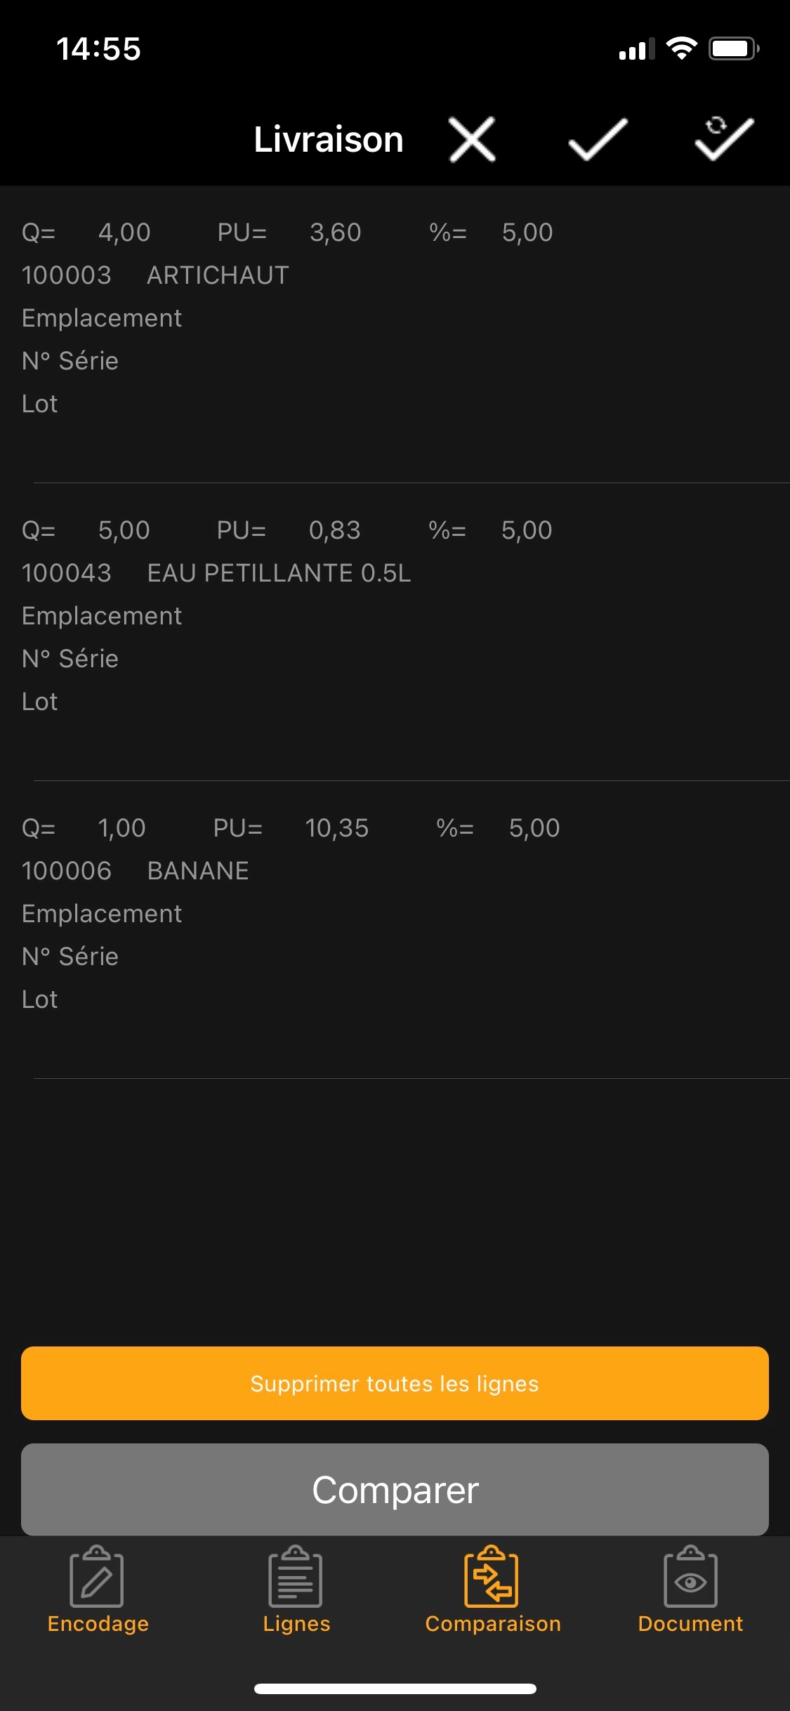Switch to the Encodage tab label

click(98, 1624)
